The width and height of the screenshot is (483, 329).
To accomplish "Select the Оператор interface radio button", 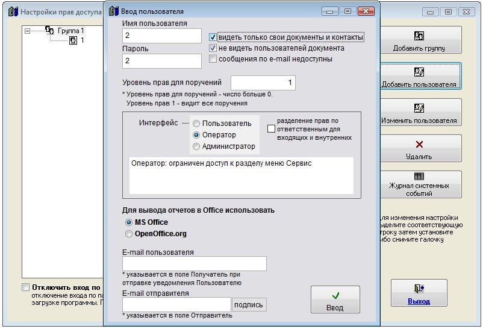I will (196, 135).
